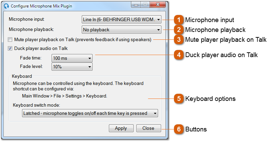This screenshot has height=142, width=272.
Task: Click the orange number 3 callout badge
Action: pos(179,40)
